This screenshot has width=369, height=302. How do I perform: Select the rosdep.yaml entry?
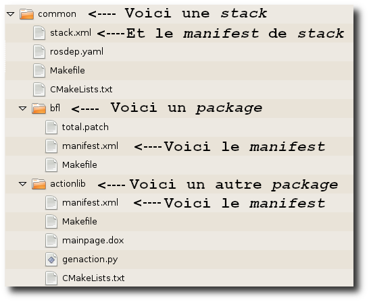point(77,52)
